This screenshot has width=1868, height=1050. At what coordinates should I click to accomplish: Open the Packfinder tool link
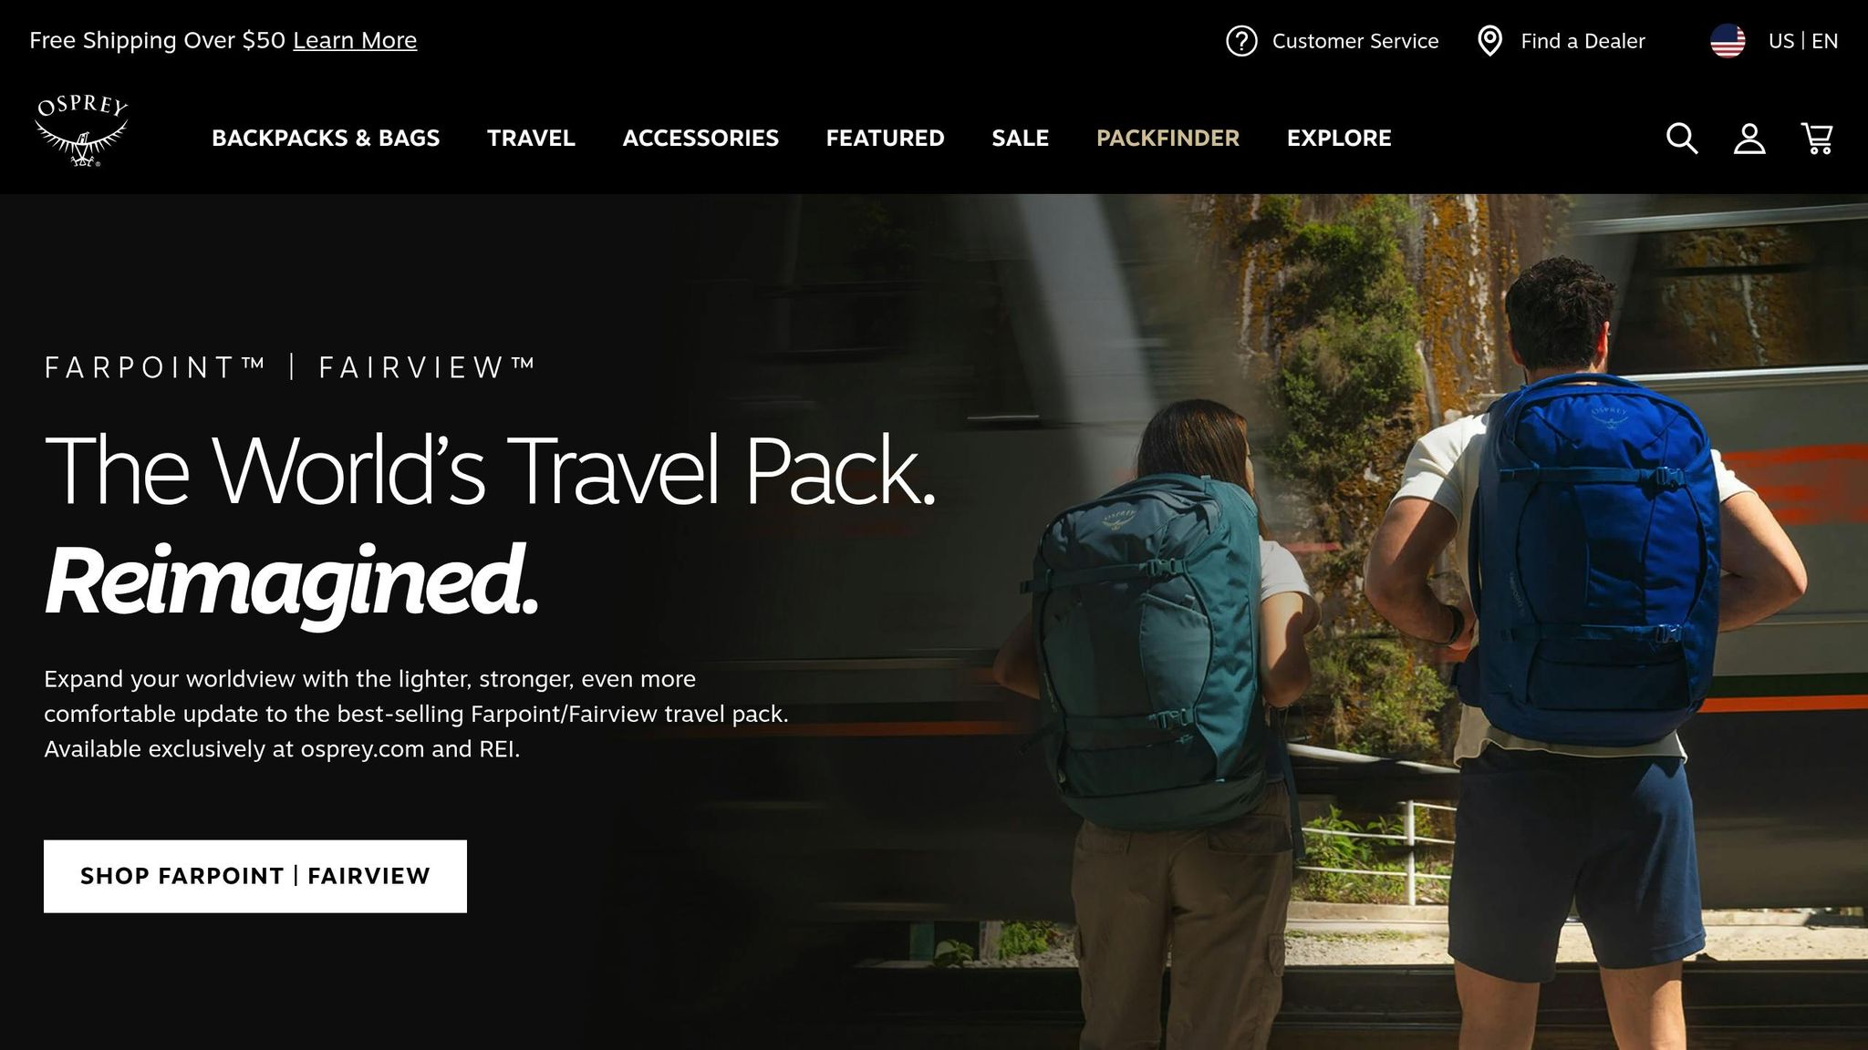1167,139
